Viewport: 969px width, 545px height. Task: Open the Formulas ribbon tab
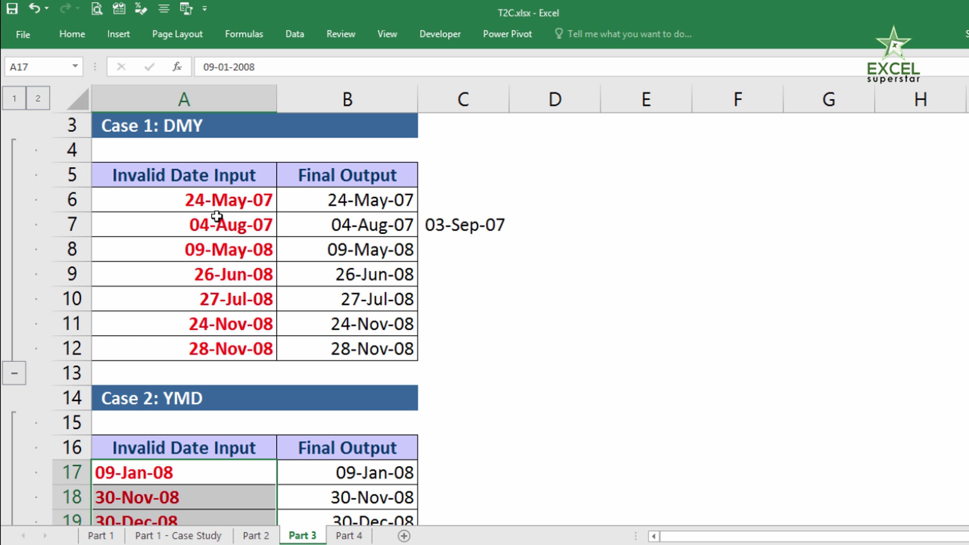[244, 34]
